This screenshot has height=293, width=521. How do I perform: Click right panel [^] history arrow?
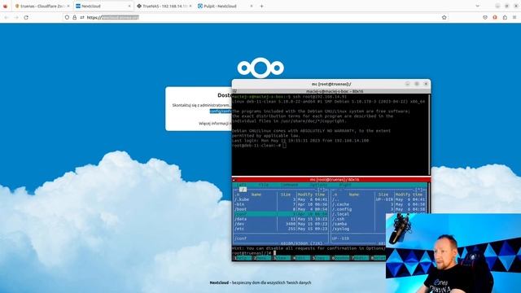(x=419, y=190)
